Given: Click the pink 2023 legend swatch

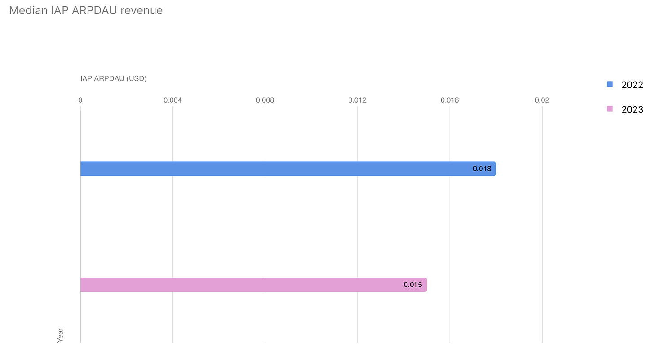Looking at the screenshot, I should click(x=610, y=109).
